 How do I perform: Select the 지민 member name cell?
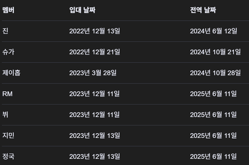click(9, 135)
